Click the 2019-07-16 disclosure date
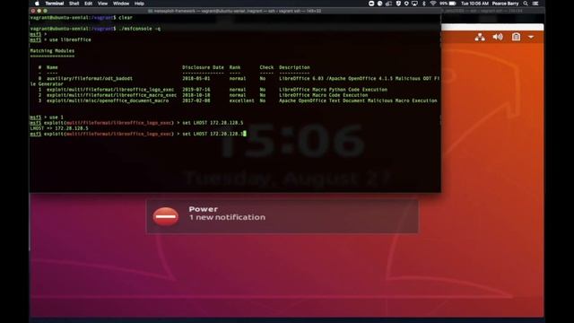Screen dimensions: 574x323 click(x=196, y=90)
